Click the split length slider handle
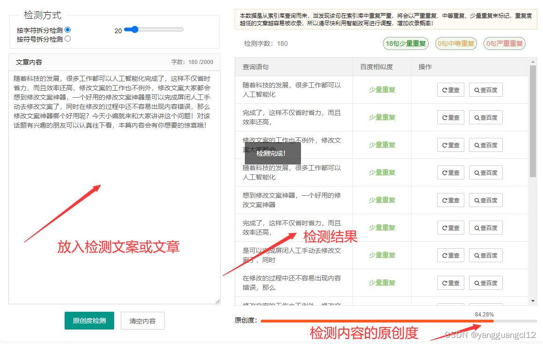This screenshot has height=344, width=543. pos(134,29)
